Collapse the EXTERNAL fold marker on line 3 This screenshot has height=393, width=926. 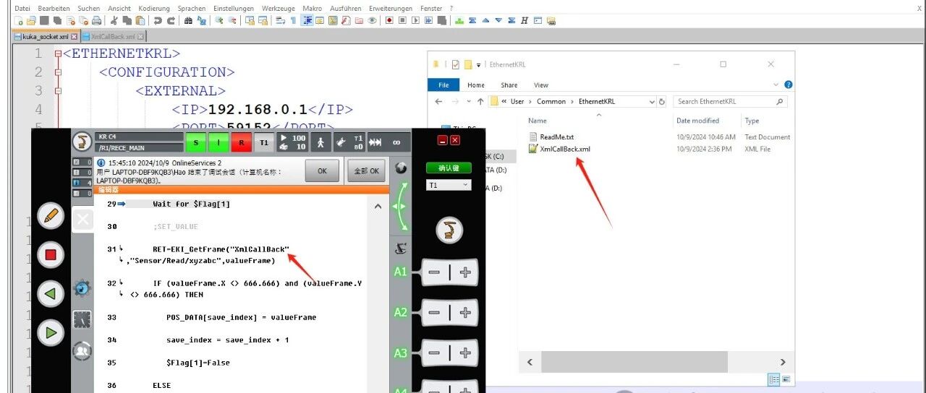[58, 91]
